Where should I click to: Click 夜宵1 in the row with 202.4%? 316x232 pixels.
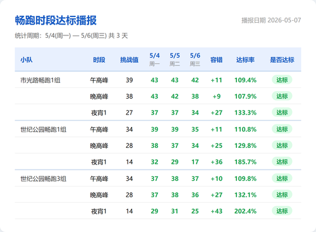(x=99, y=211)
